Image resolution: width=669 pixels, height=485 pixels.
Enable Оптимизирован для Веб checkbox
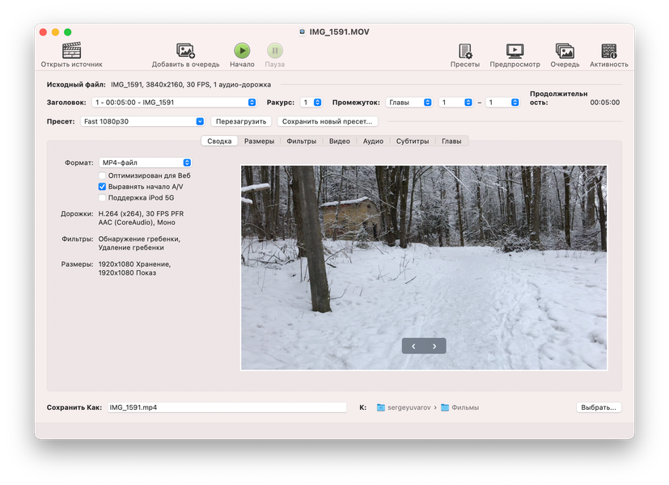tap(102, 175)
